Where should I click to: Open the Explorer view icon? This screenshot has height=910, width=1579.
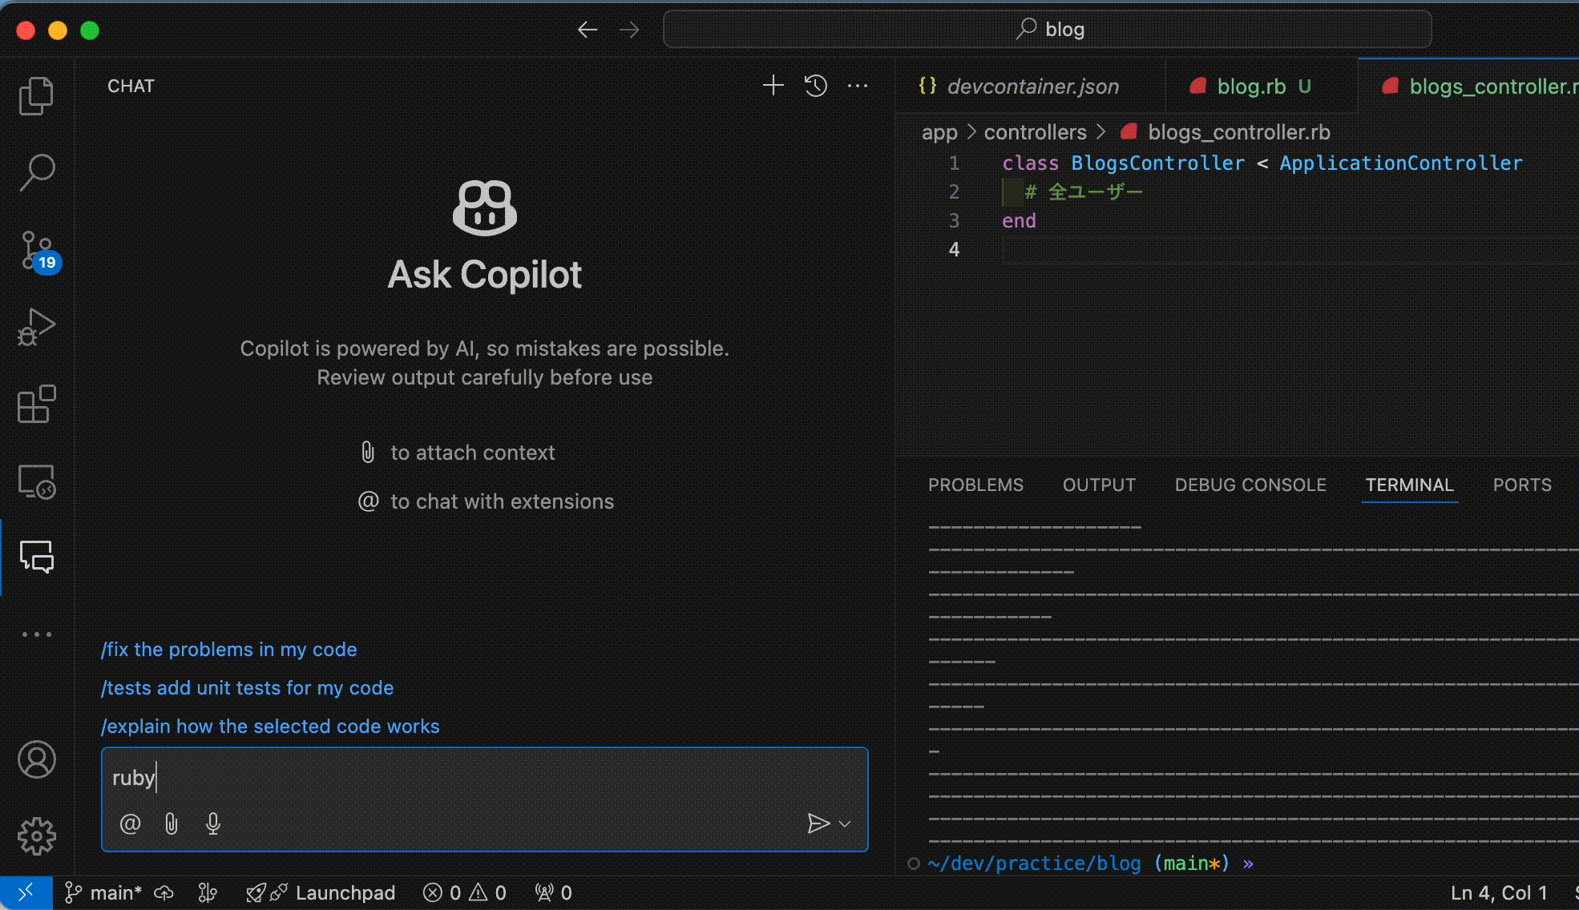tap(36, 96)
